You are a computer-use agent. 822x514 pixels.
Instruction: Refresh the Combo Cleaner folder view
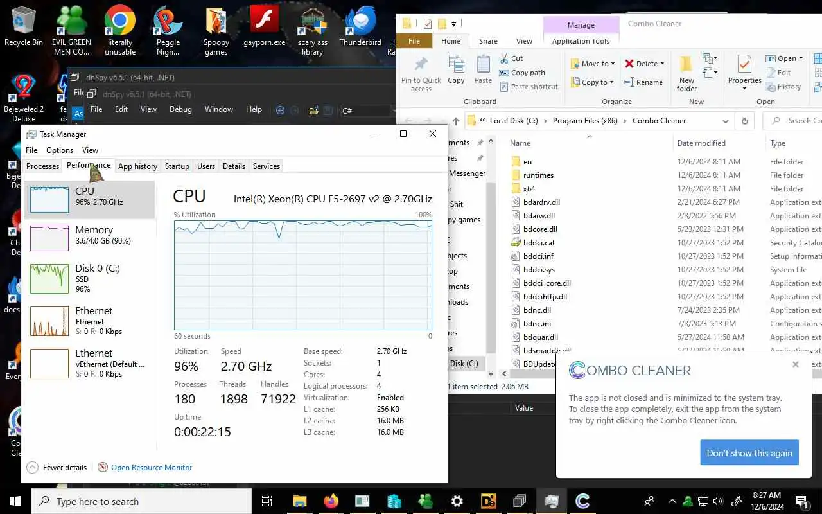coord(745,121)
